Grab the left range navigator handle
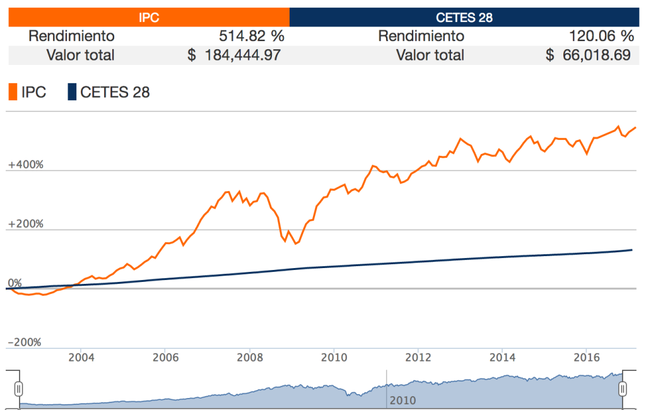 point(18,389)
